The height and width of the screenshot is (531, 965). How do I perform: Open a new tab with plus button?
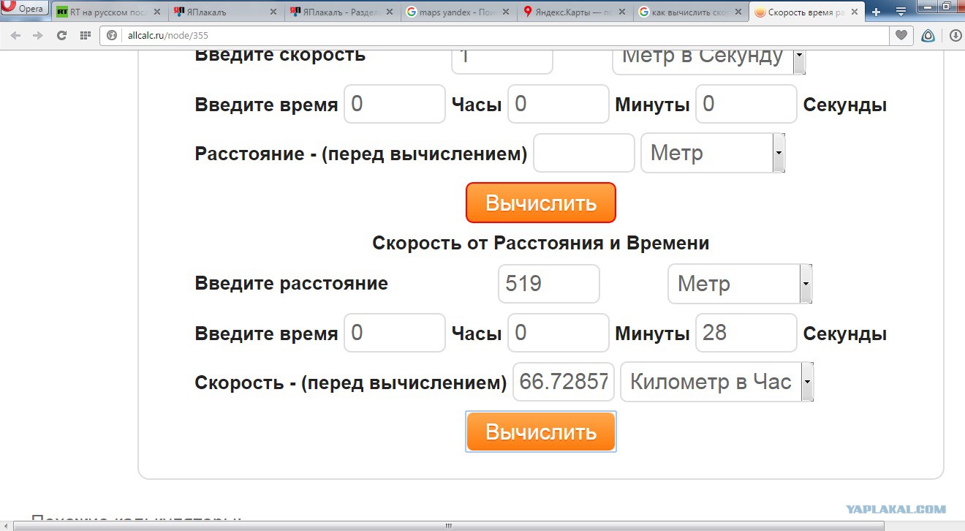click(877, 12)
